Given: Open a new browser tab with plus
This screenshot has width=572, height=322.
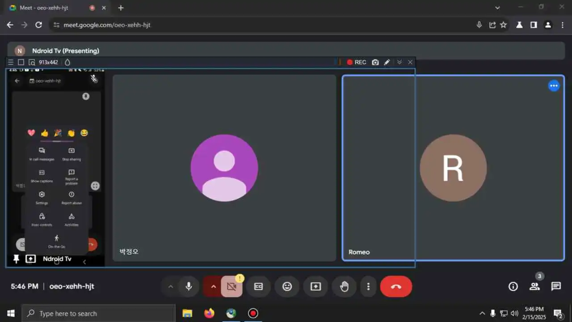Looking at the screenshot, I should (x=121, y=8).
